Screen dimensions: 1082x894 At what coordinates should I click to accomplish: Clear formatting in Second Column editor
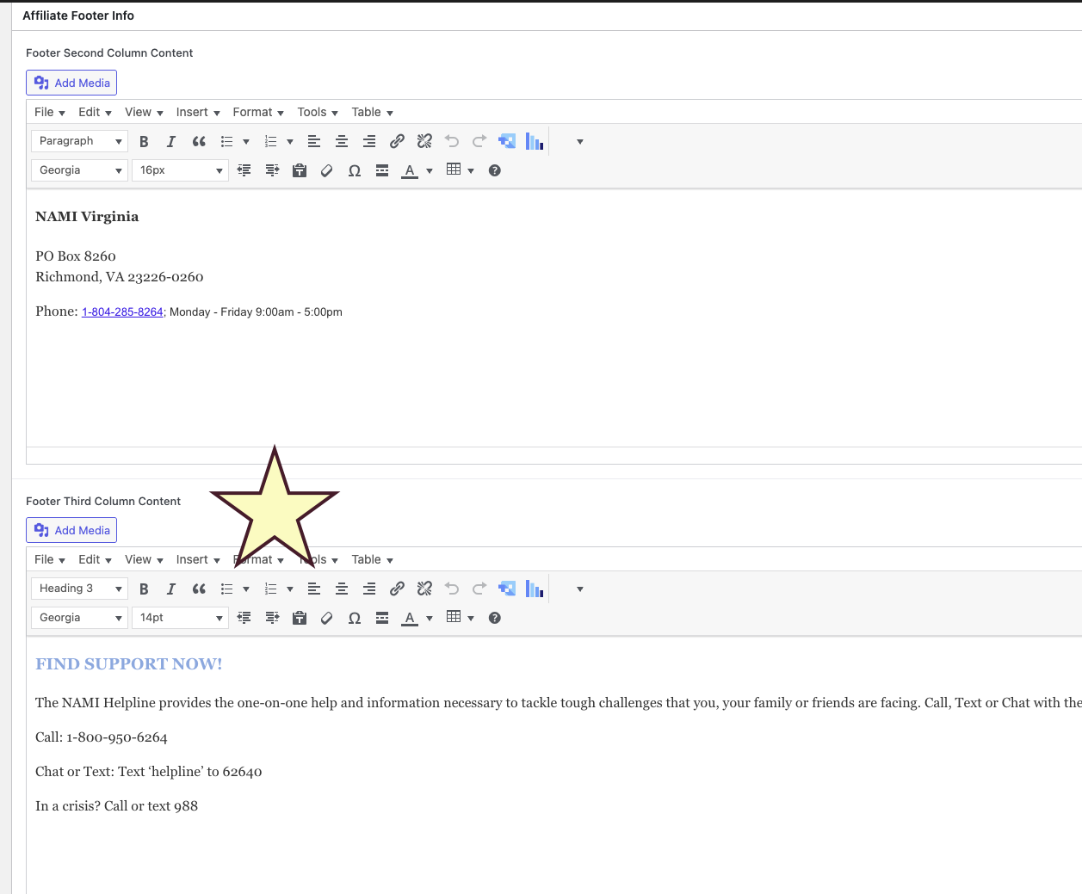pyautogui.click(x=327, y=170)
